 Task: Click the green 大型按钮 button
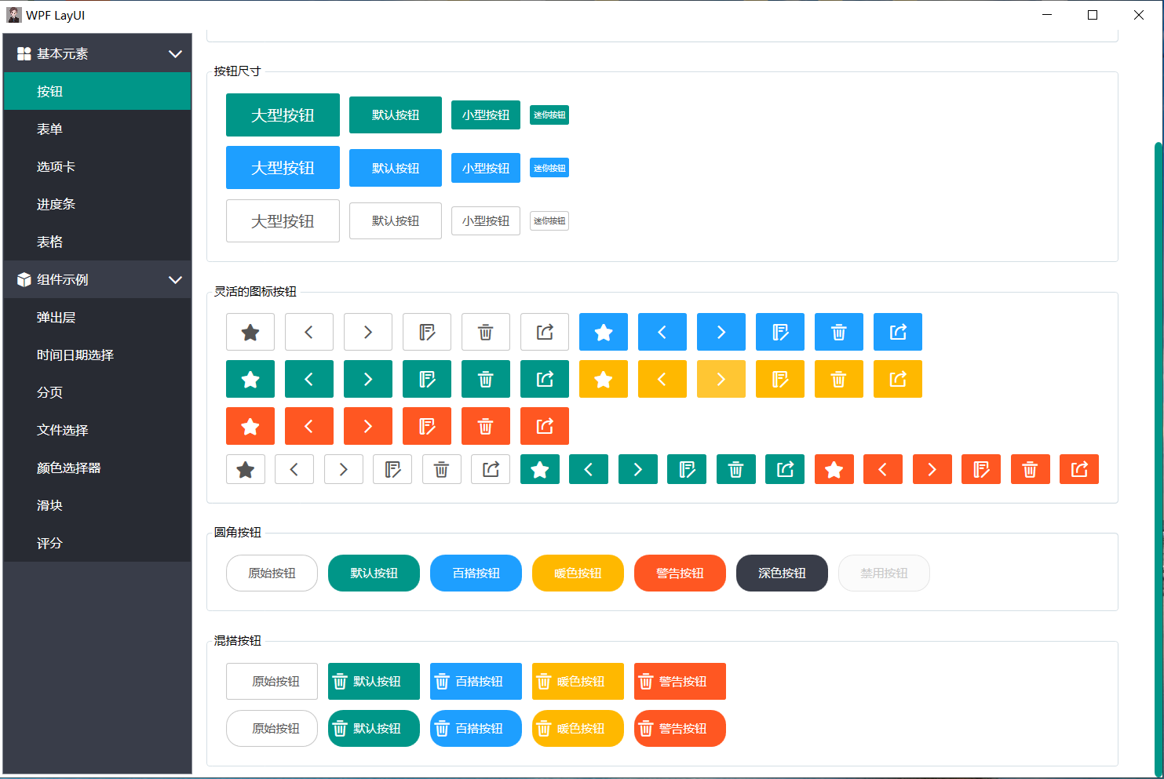pyautogui.click(x=283, y=115)
